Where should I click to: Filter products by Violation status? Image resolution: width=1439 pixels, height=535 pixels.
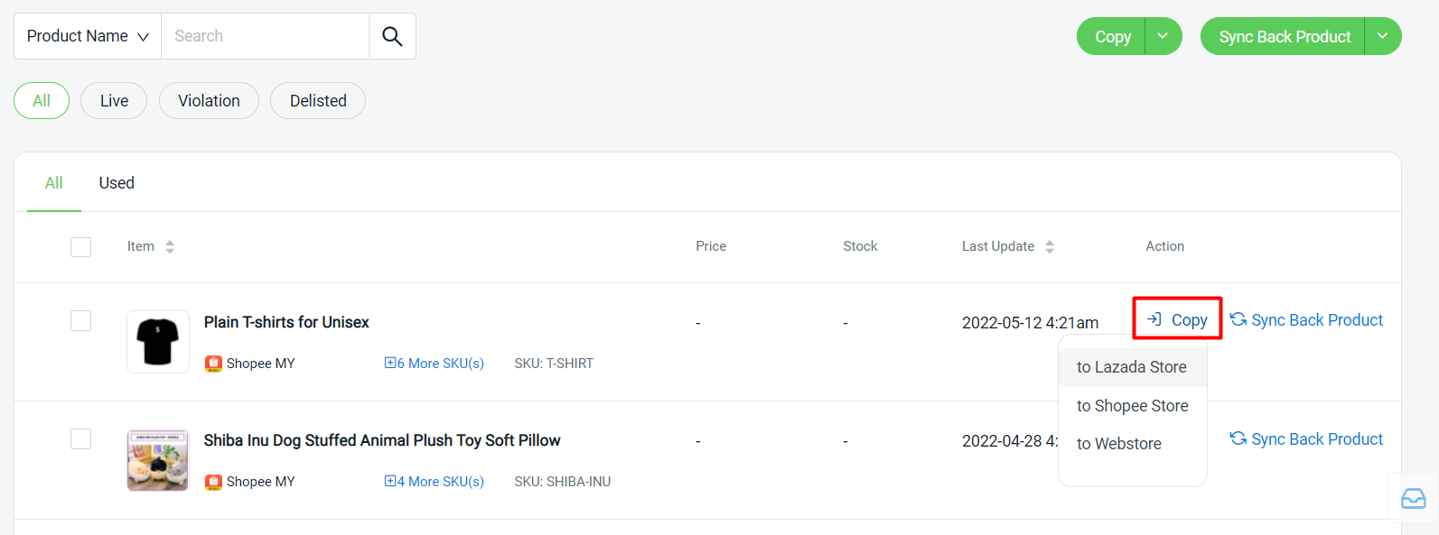209,101
